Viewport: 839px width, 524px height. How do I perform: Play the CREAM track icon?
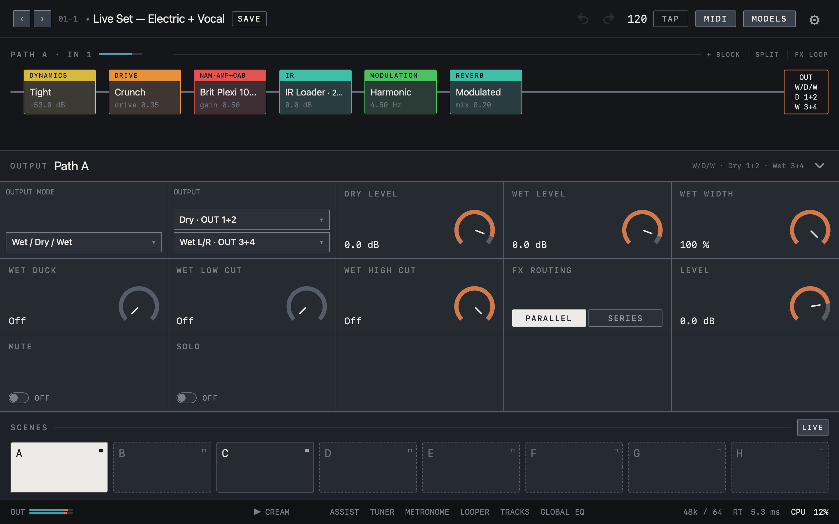click(x=257, y=511)
